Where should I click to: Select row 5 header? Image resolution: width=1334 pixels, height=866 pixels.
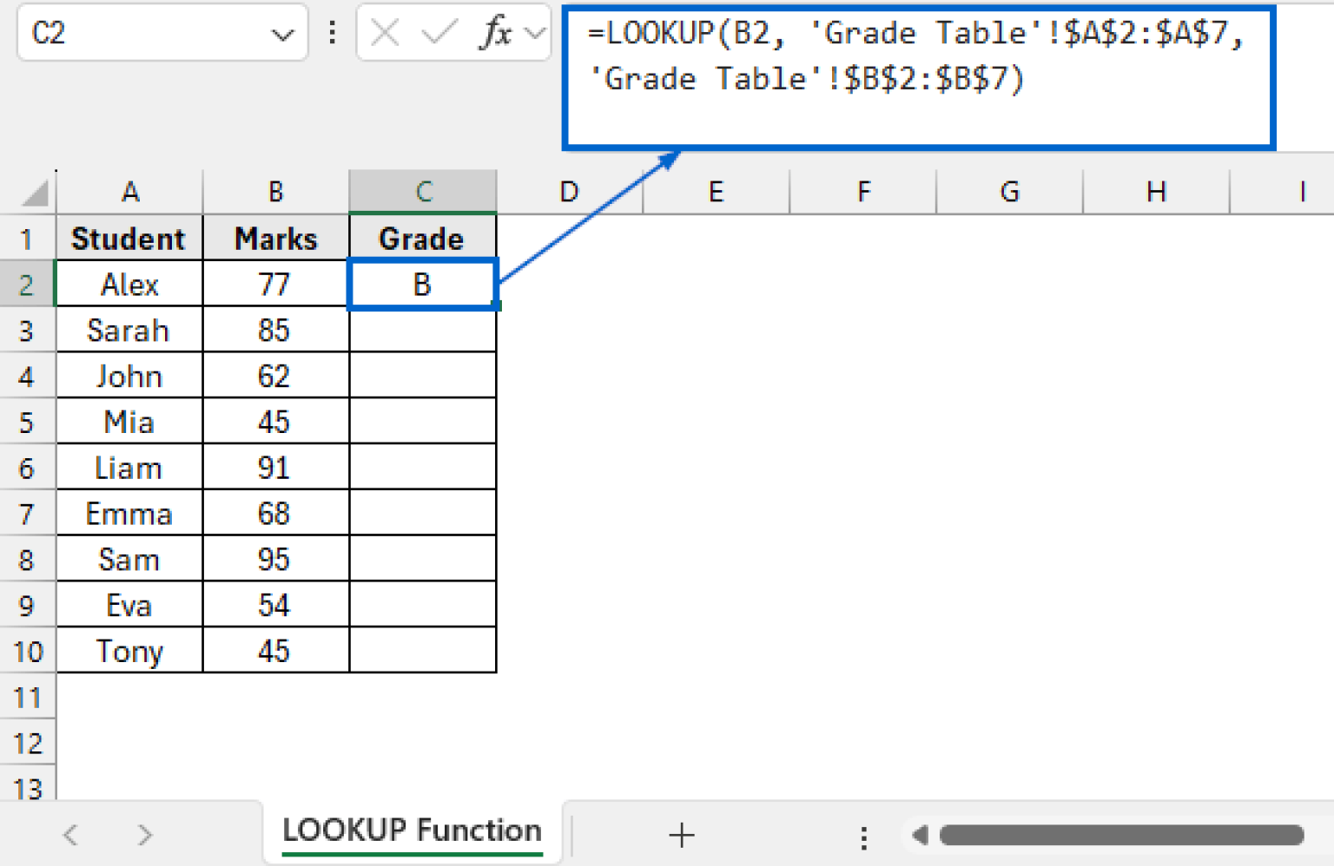27,423
